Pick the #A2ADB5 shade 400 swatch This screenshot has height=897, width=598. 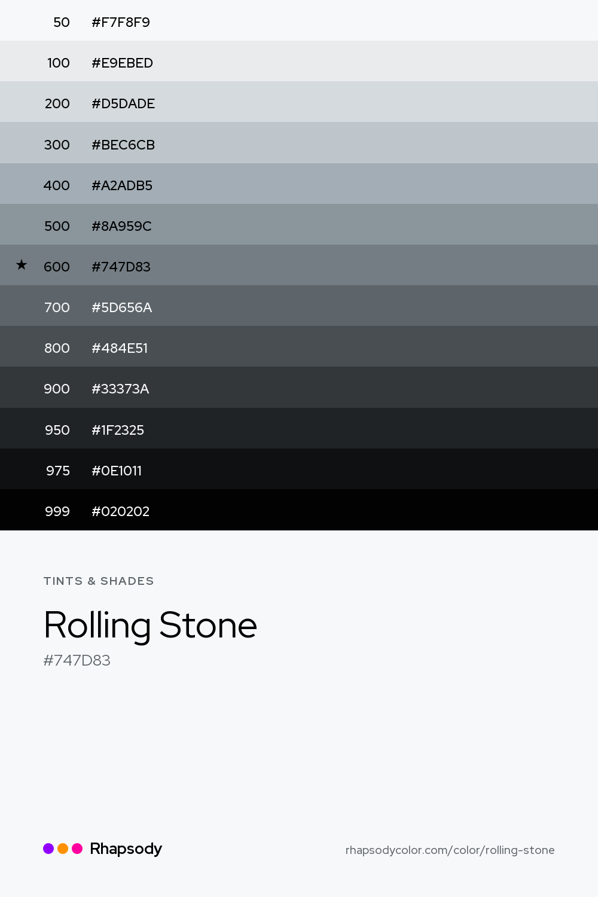click(299, 184)
